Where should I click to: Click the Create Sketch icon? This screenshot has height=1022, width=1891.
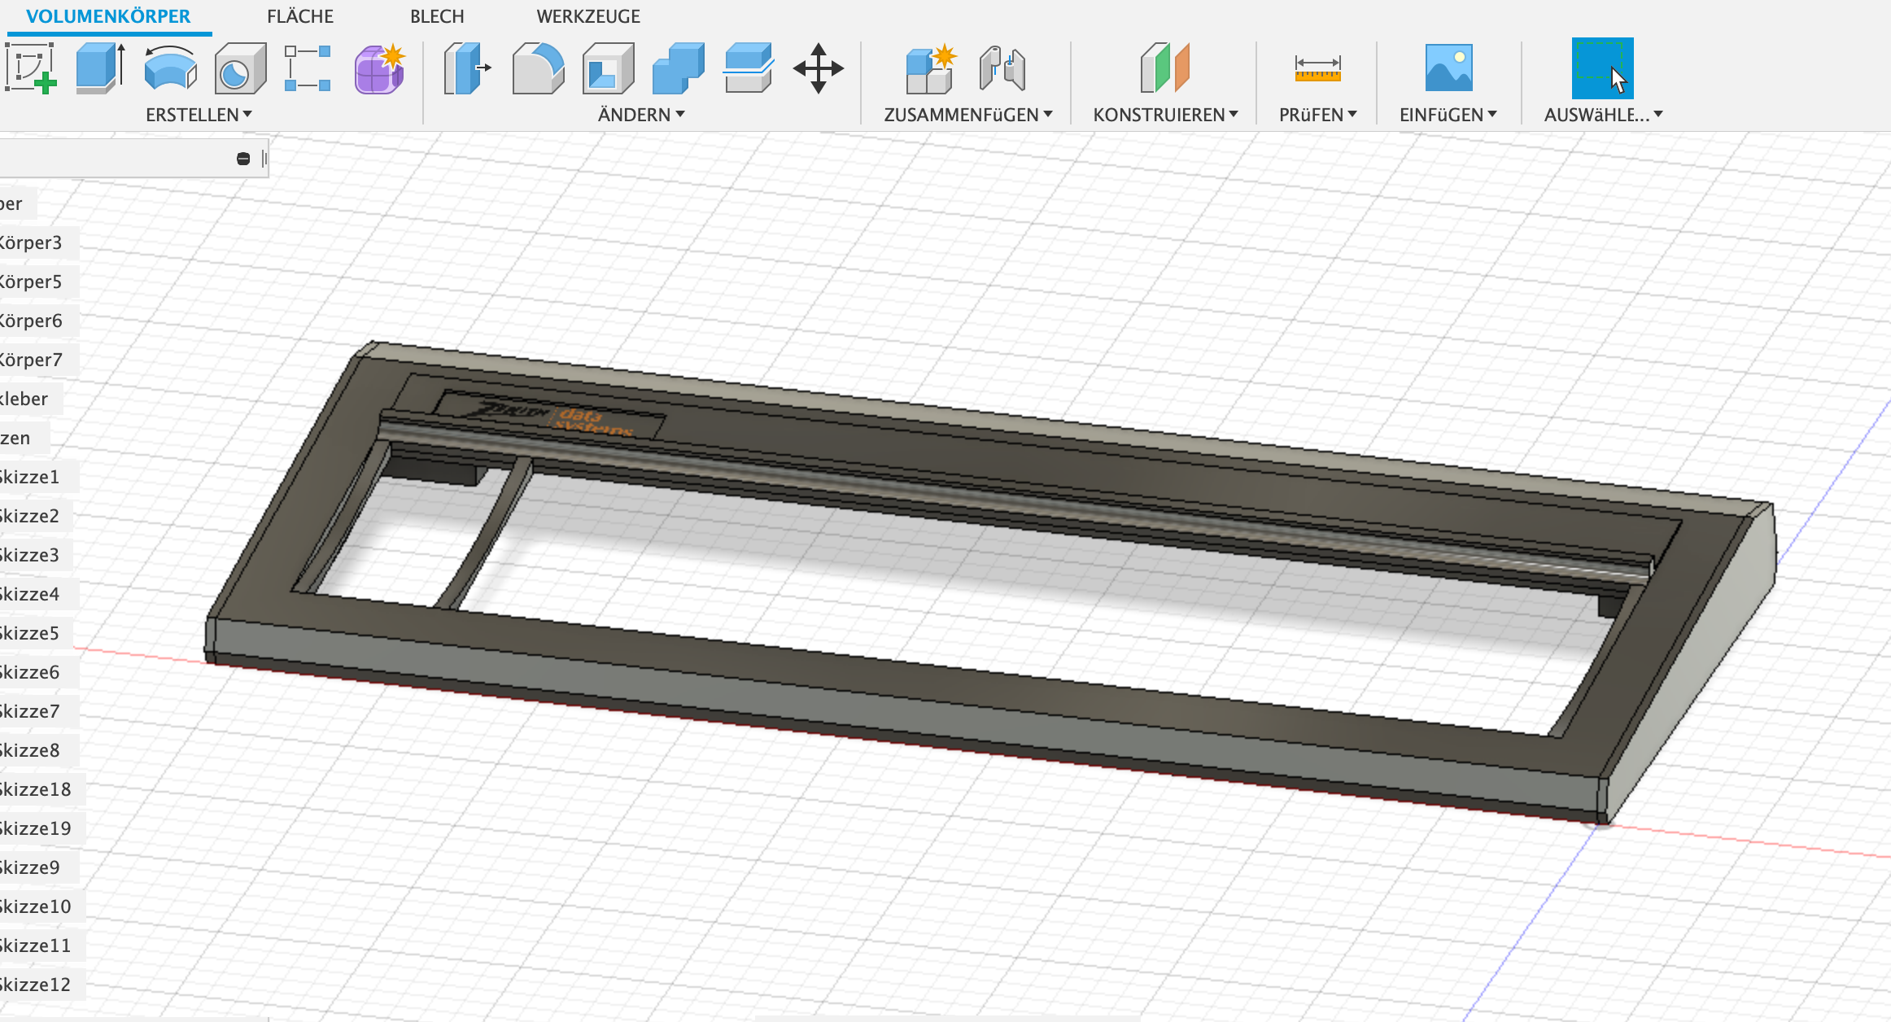[x=31, y=68]
